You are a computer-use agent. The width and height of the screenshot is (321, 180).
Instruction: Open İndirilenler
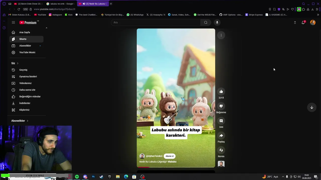(x=26, y=103)
